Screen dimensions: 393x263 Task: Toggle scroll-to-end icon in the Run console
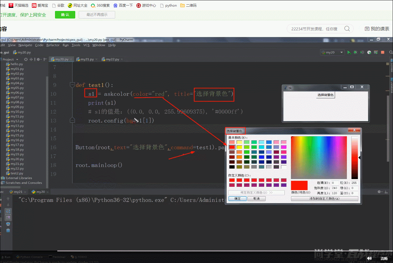(x=8, y=218)
